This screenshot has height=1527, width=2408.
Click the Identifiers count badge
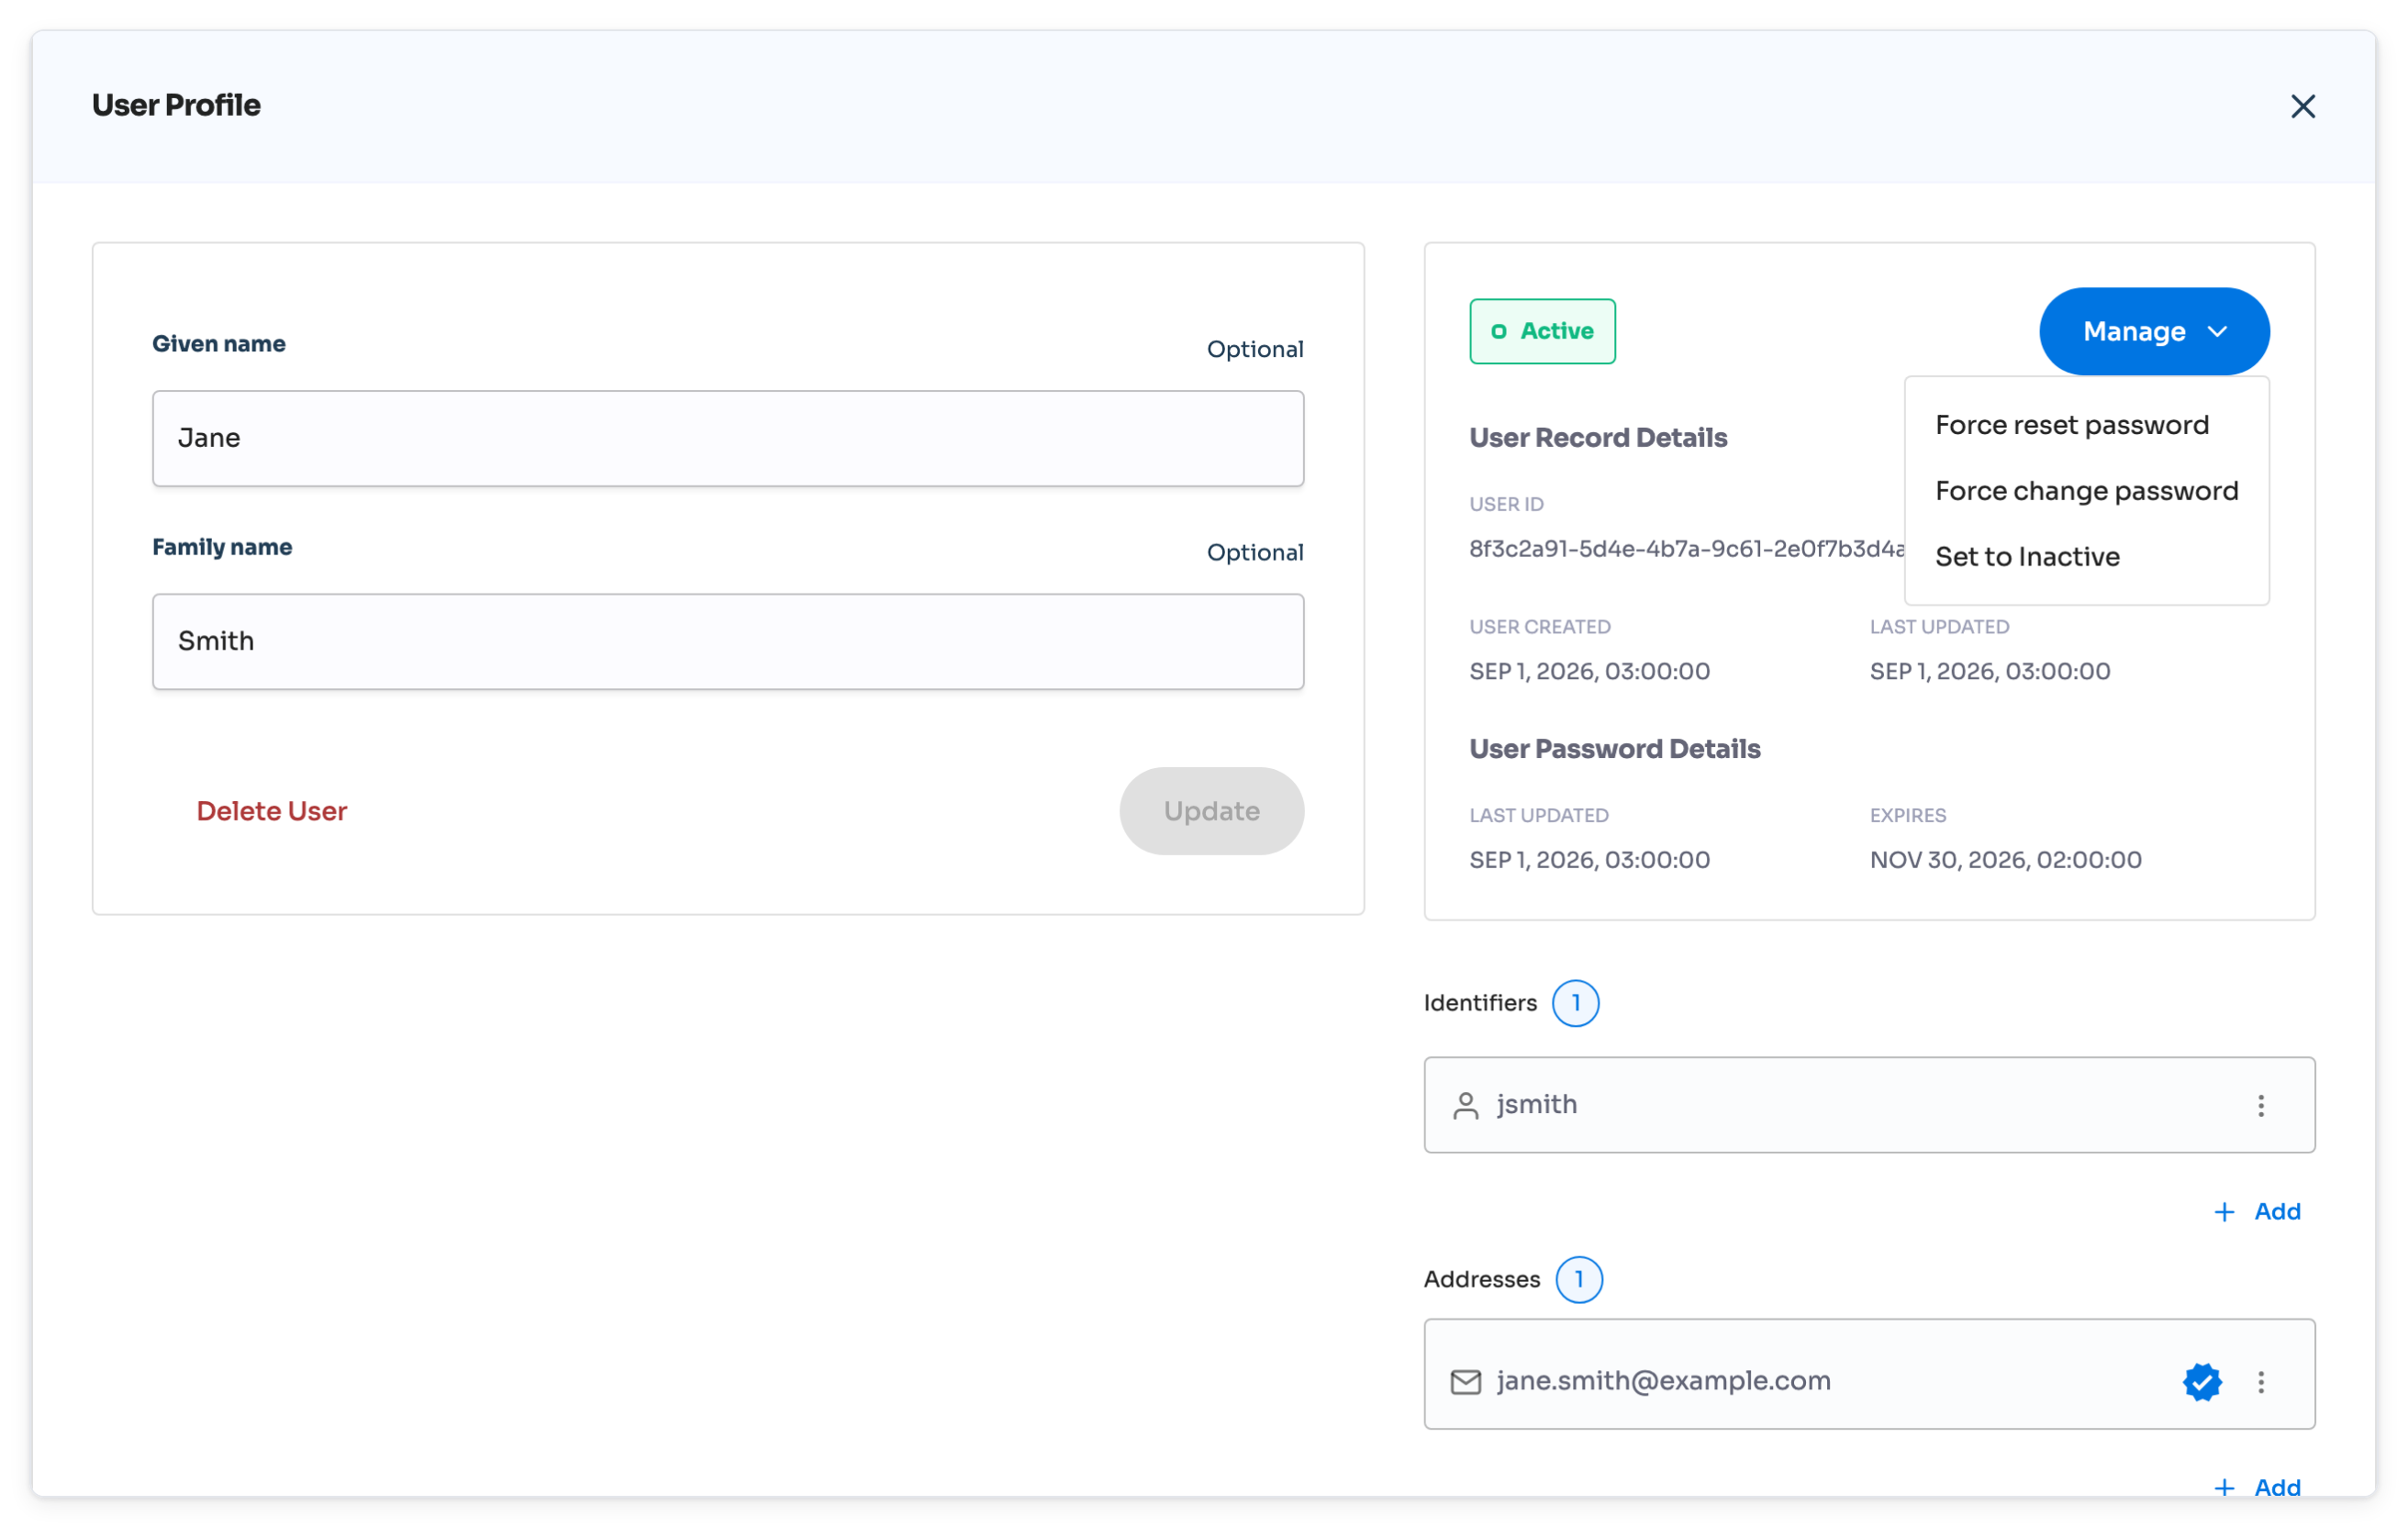tap(1575, 1003)
